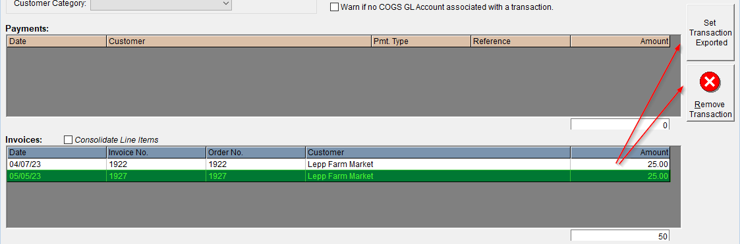Enable Warn if no COGS GL Account checkbox

point(334,7)
